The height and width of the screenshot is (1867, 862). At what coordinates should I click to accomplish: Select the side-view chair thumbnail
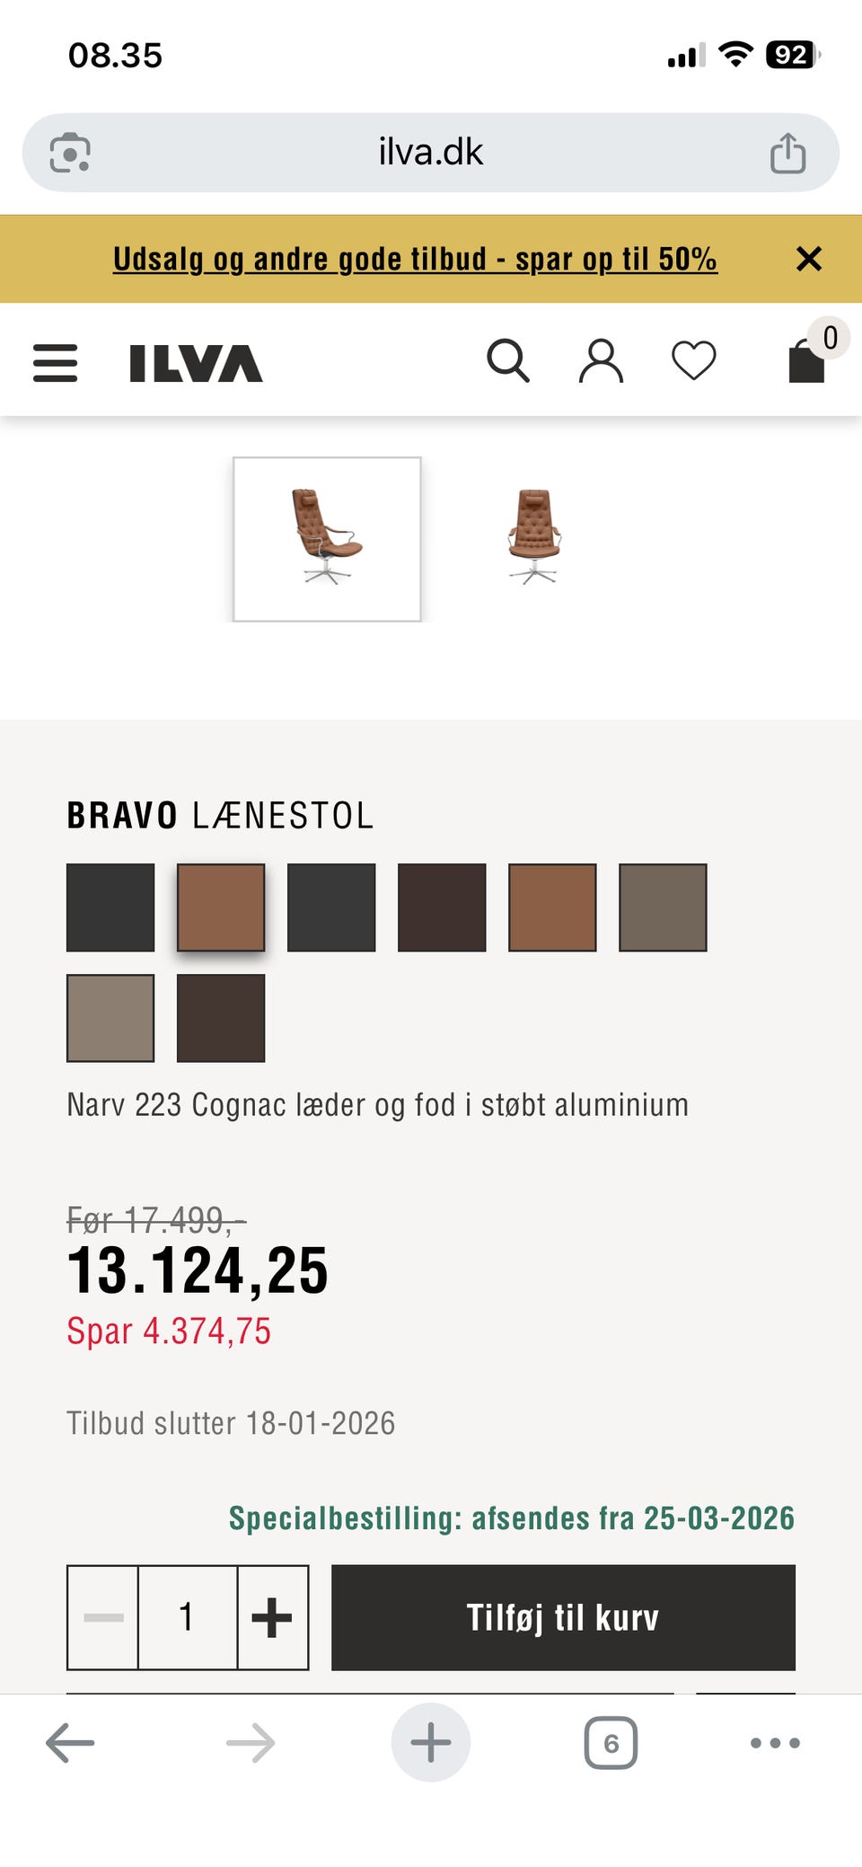pos(327,539)
